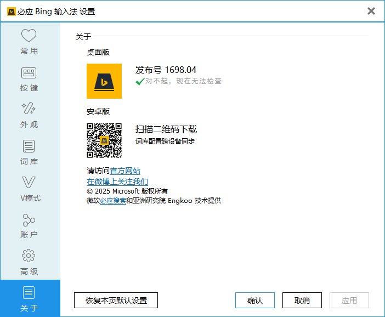This screenshot has height=317, width=385.
Task: Close the Bing settings window
Action: [371, 11]
